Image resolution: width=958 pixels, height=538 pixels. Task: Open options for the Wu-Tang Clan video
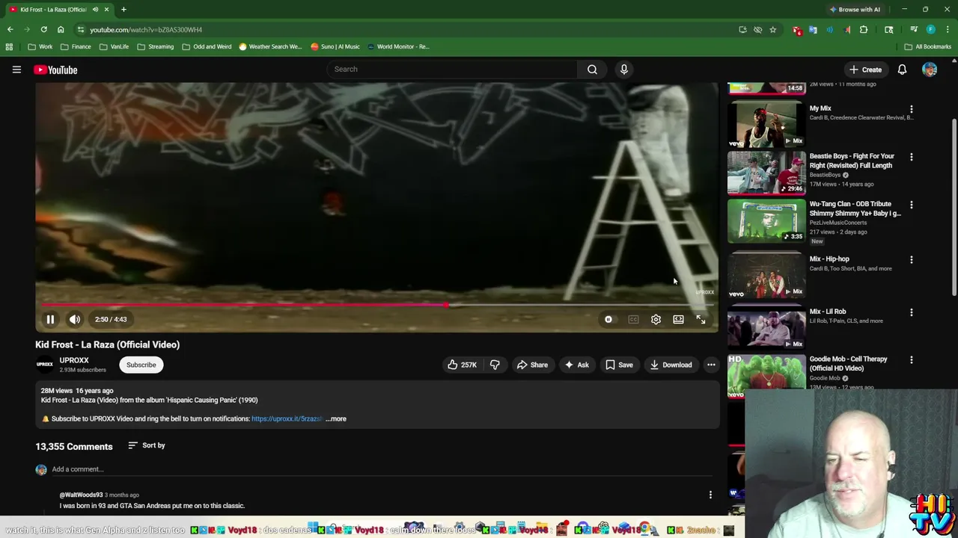coord(911,205)
